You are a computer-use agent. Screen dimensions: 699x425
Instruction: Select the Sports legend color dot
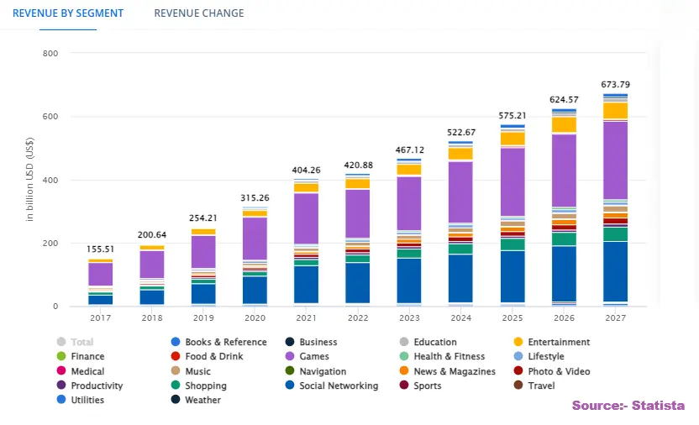point(404,386)
